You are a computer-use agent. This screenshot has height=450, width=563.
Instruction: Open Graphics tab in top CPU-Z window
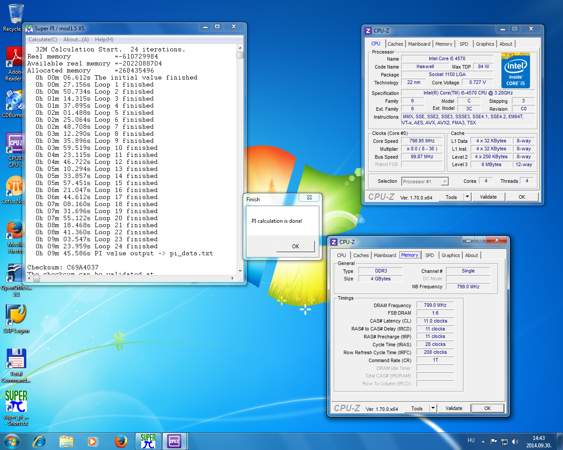(485, 44)
